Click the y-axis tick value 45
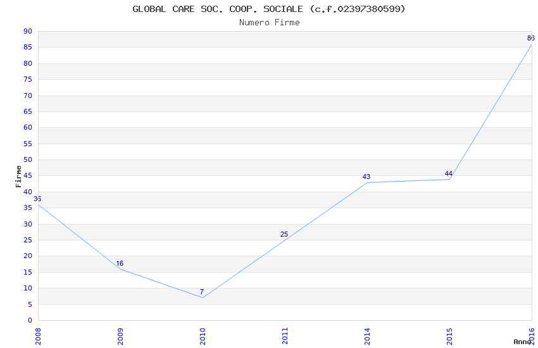 [28, 175]
